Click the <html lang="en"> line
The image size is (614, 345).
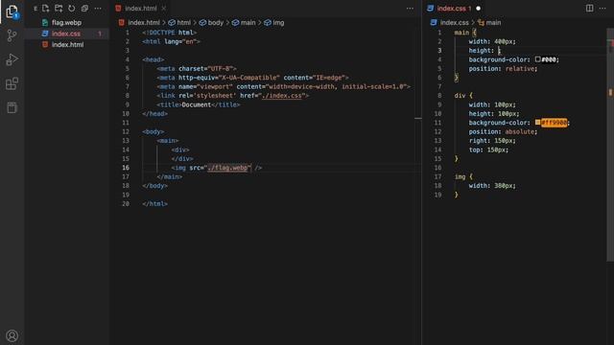[171, 41]
